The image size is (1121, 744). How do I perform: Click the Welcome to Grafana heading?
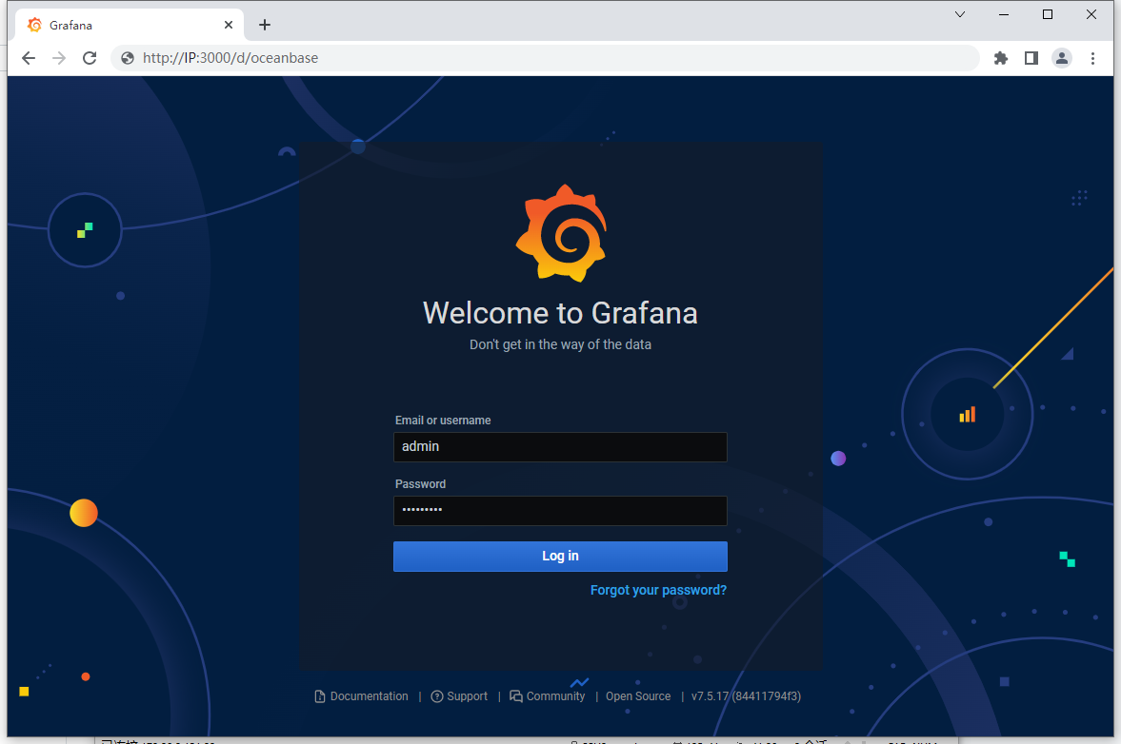(560, 313)
